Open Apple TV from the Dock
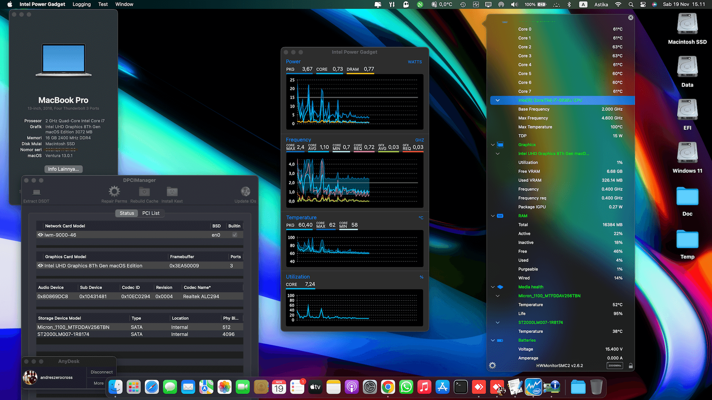712x400 pixels. pos(315,387)
